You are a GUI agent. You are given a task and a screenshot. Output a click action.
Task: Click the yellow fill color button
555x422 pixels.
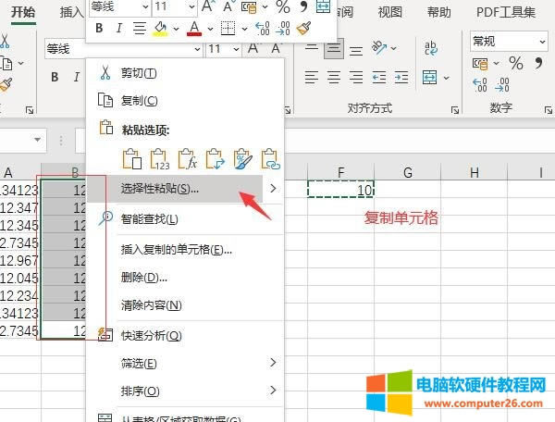[160, 29]
